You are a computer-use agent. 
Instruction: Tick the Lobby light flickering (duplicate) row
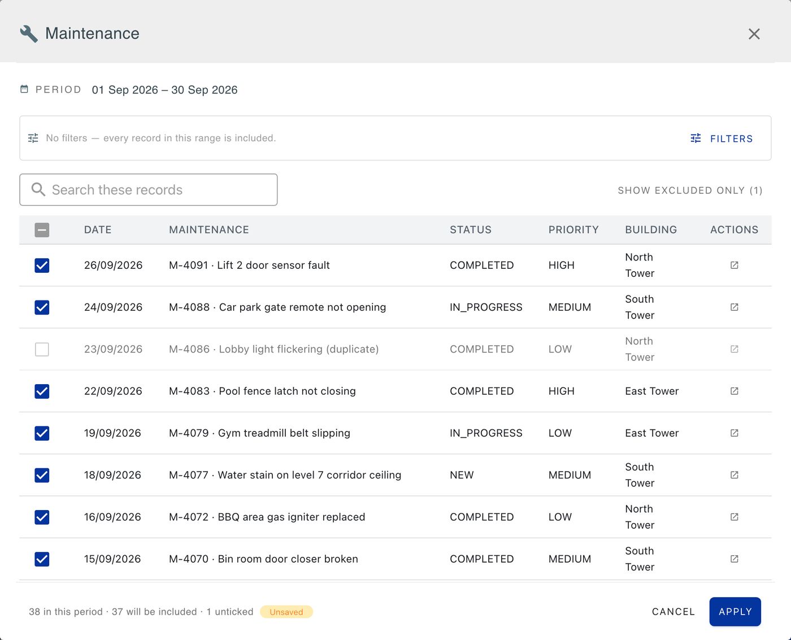pyautogui.click(x=42, y=349)
